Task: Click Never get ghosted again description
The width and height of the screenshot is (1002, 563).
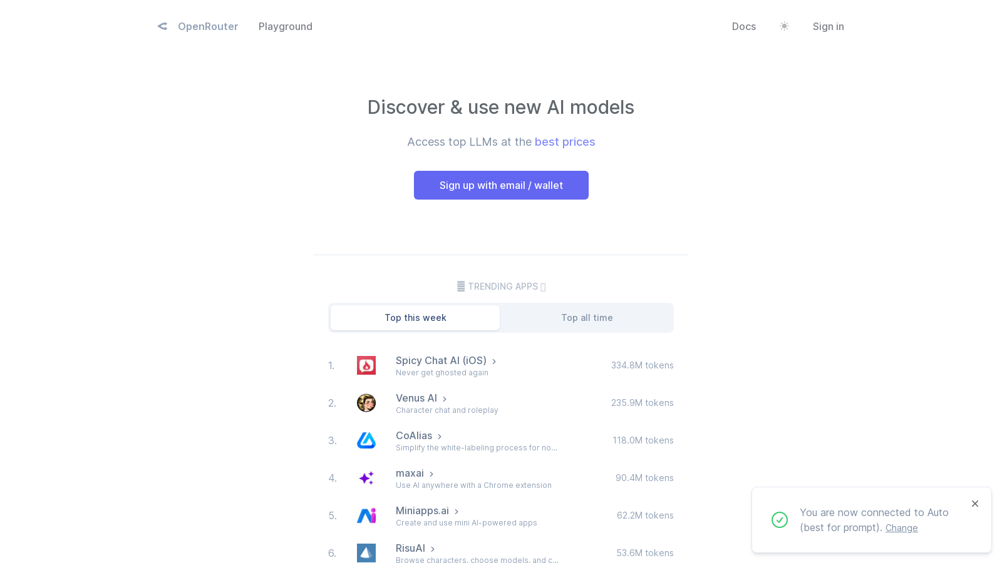Action: click(x=442, y=373)
